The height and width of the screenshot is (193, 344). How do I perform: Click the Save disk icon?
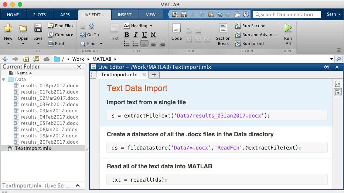(38, 28)
